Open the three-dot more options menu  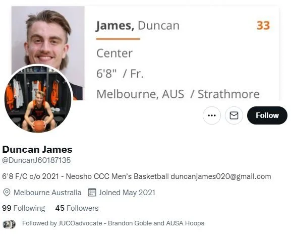tap(212, 115)
